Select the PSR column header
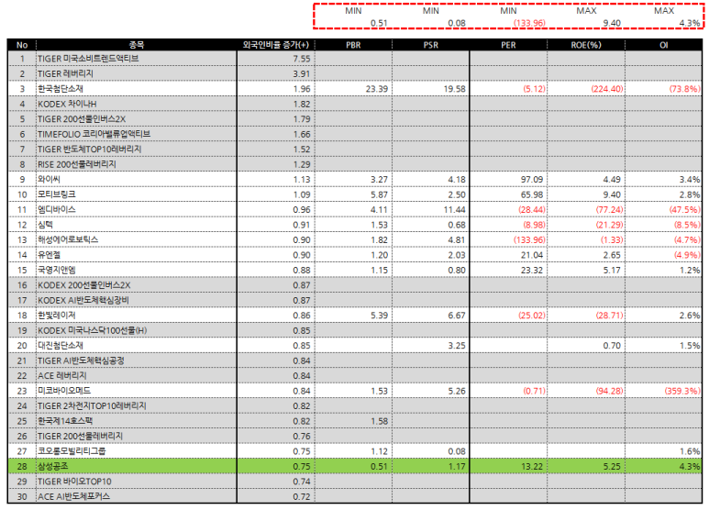709x510 pixels. 430,45
